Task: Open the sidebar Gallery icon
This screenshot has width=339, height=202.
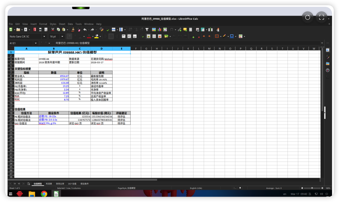Action: (x=328, y=63)
